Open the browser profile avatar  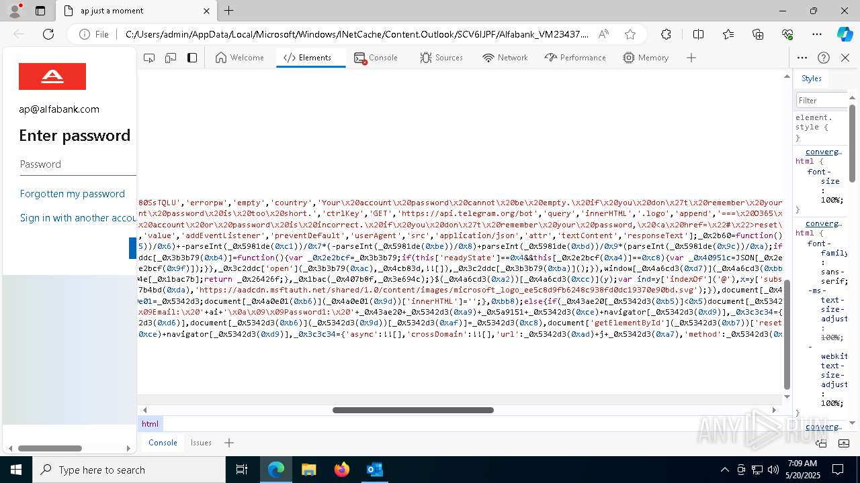[15, 11]
